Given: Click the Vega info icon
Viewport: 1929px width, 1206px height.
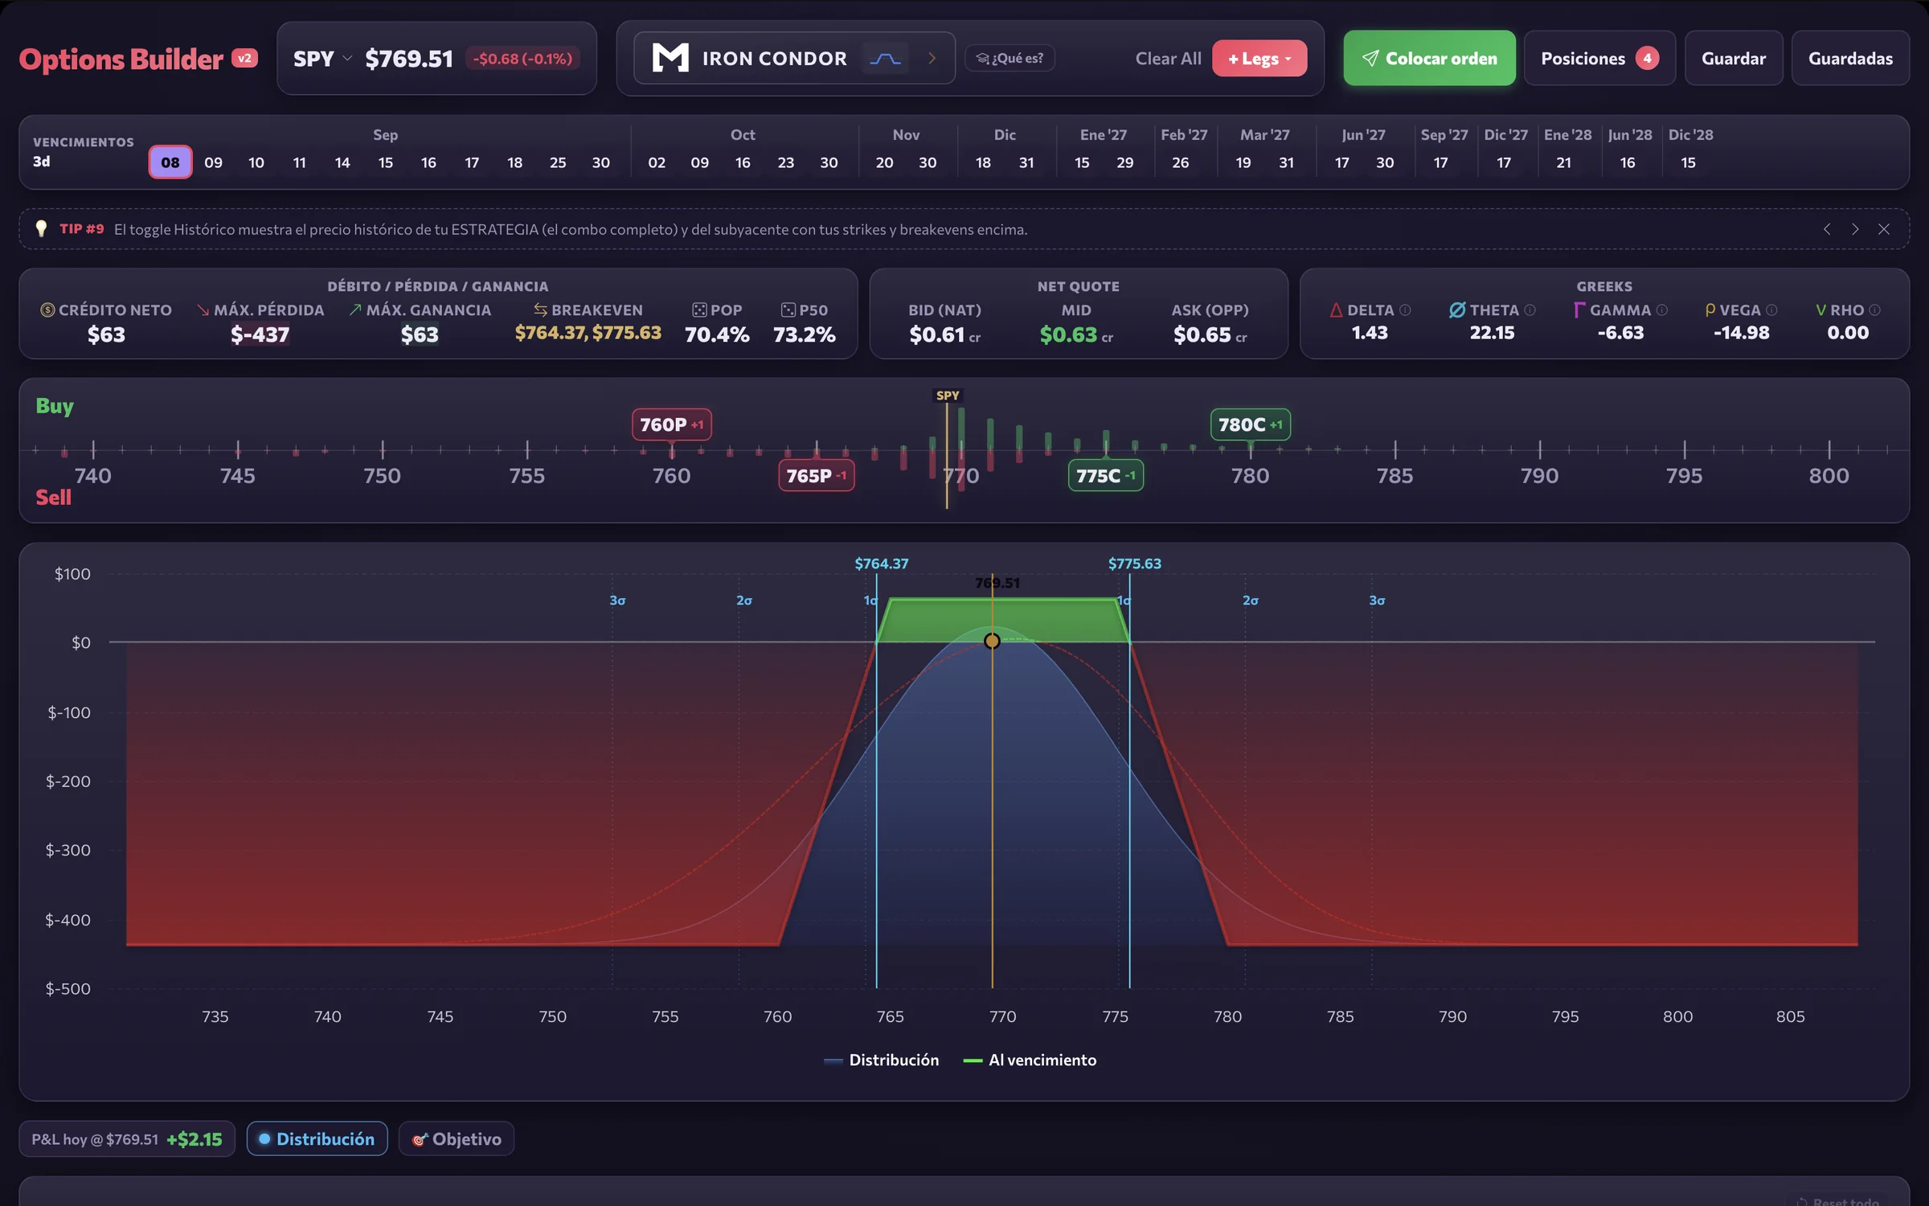Looking at the screenshot, I should (1771, 310).
